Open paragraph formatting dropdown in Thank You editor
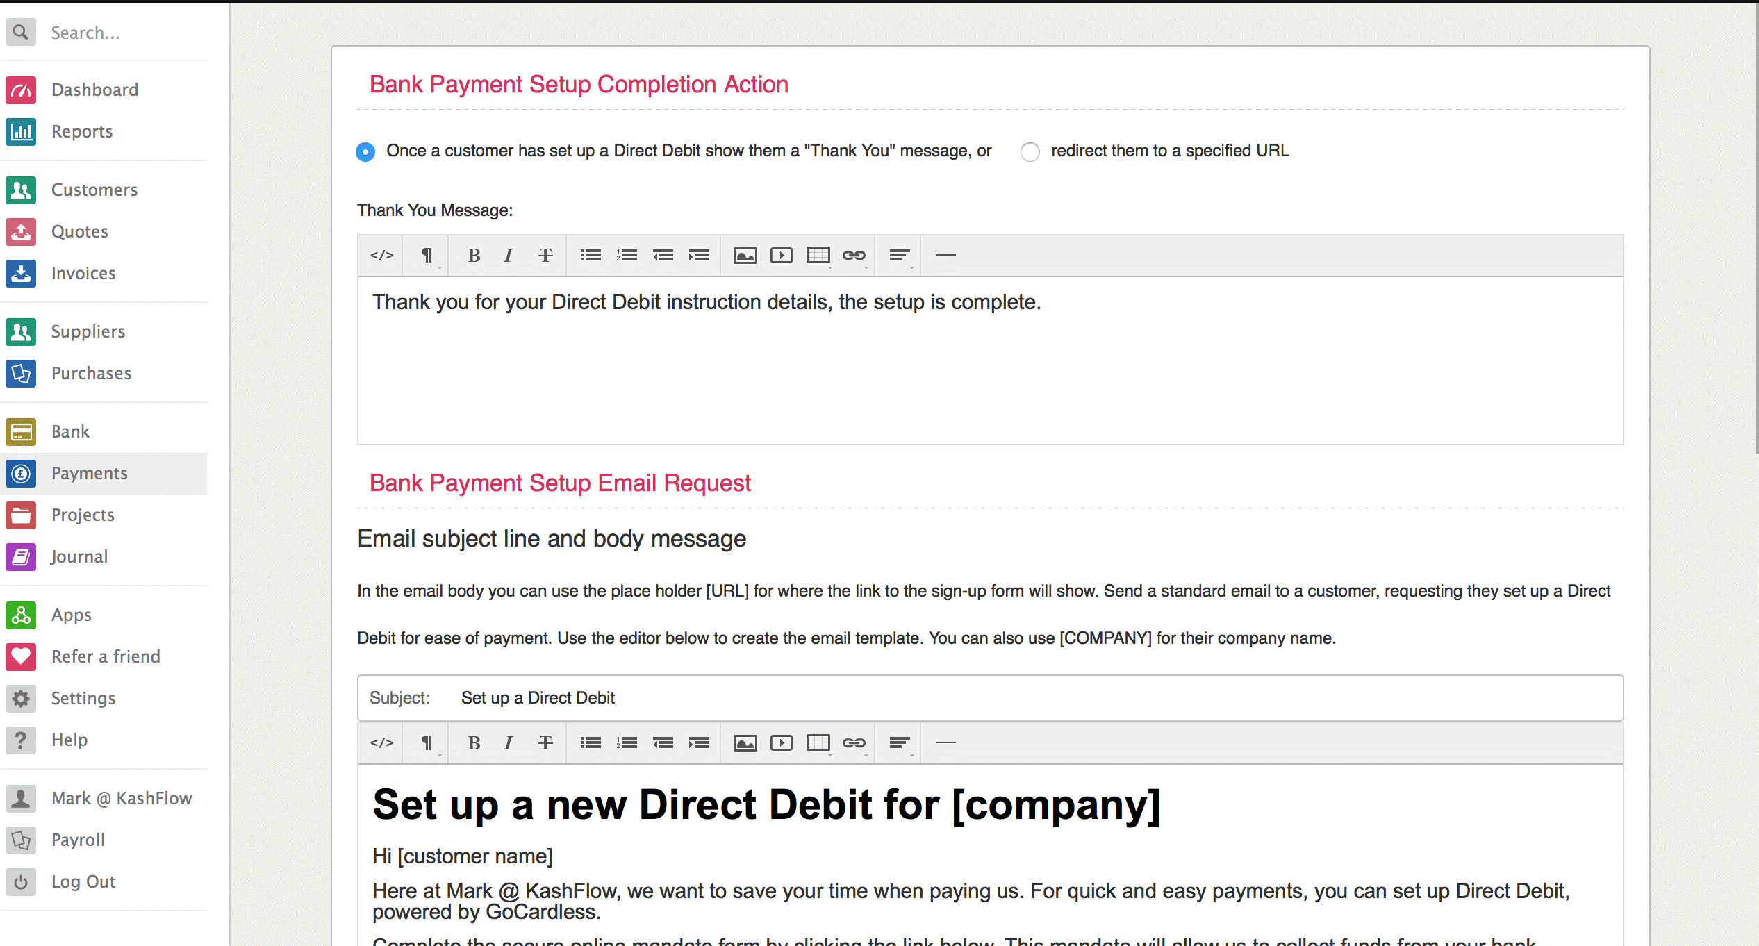1759x946 pixels. [428, 256]
